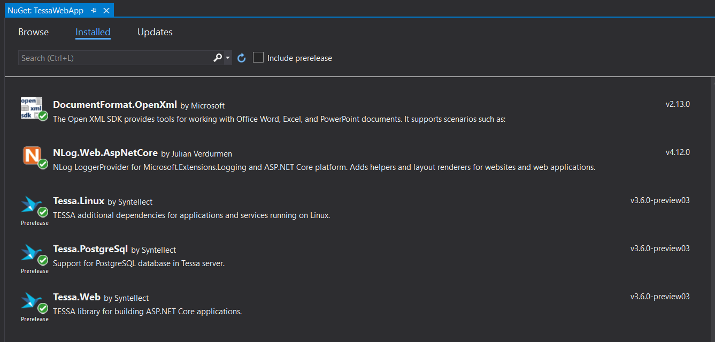Select the Installed tab

click(93, 32)
